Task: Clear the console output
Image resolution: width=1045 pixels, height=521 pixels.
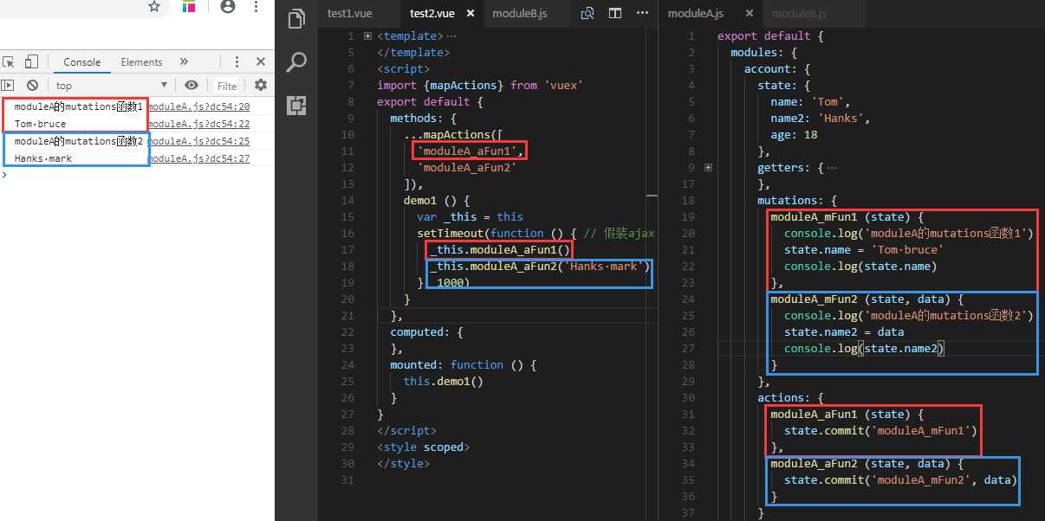Action: pos(32,86)
